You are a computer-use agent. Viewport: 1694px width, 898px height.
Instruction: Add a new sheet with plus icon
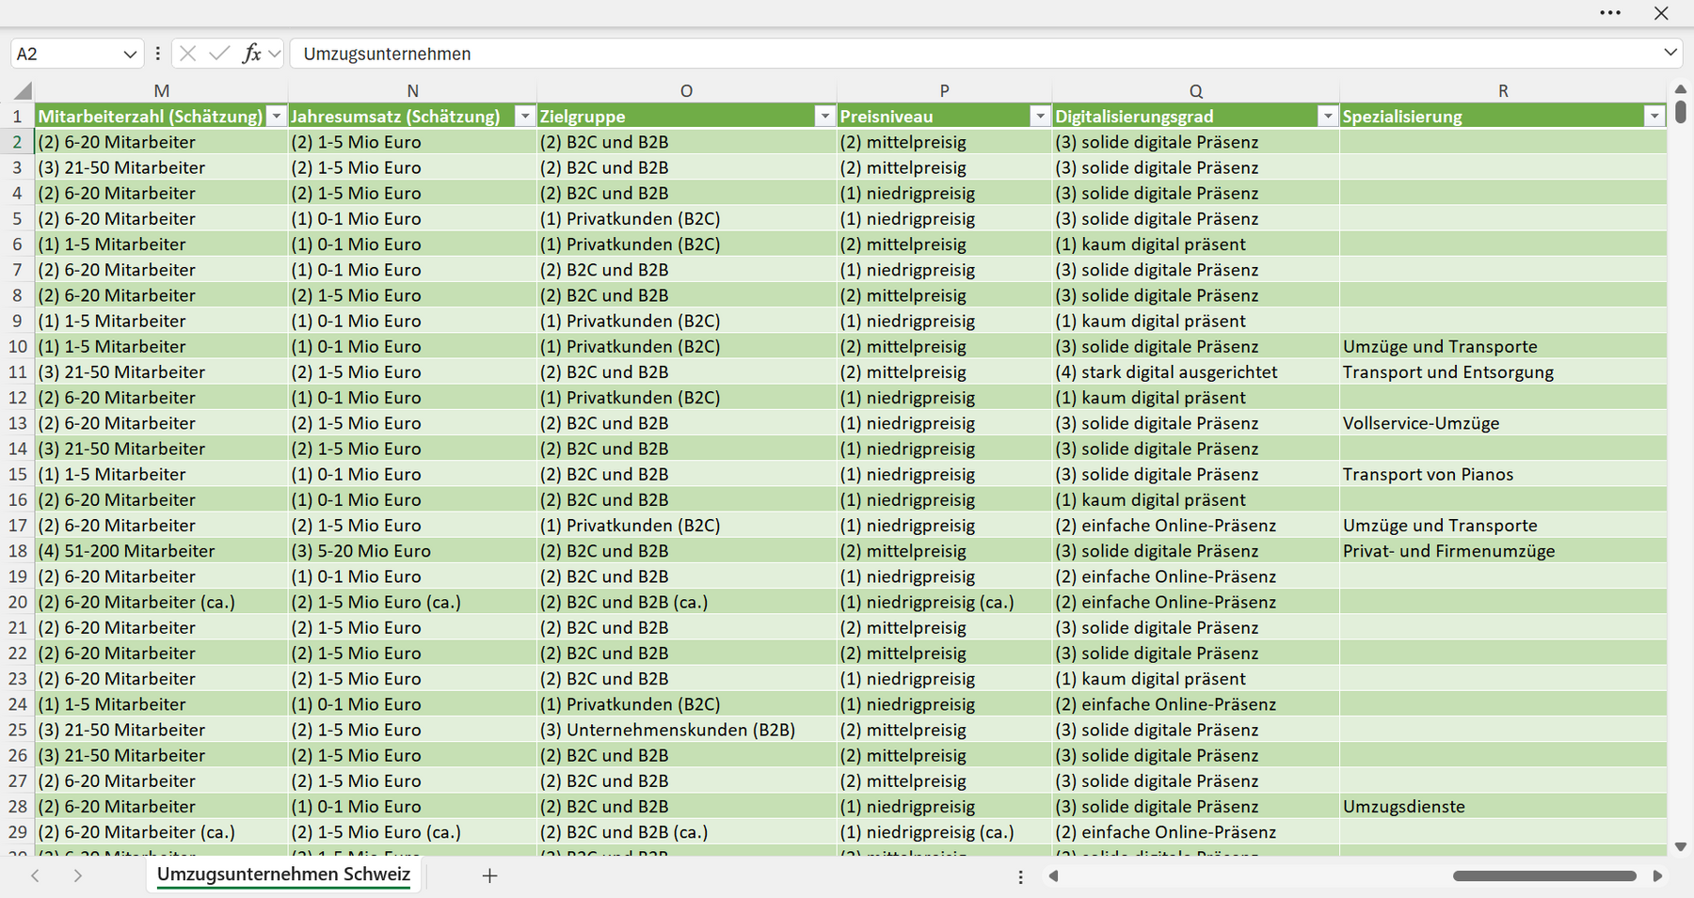pos(489,875)
